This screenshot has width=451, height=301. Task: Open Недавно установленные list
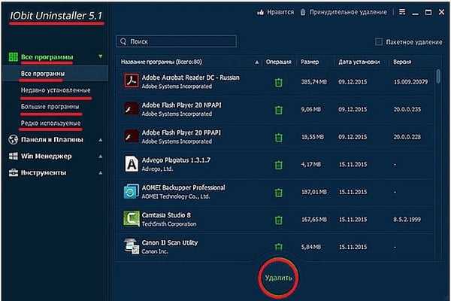coord(56,90)
